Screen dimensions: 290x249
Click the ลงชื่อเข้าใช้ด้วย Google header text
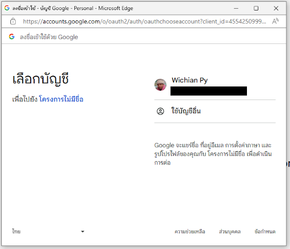coord(49,37)
